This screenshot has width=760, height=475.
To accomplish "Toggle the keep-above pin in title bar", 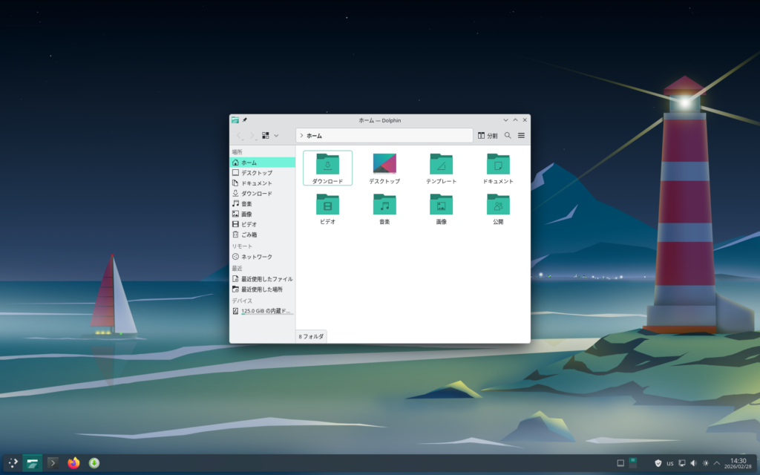I will 245,119.
